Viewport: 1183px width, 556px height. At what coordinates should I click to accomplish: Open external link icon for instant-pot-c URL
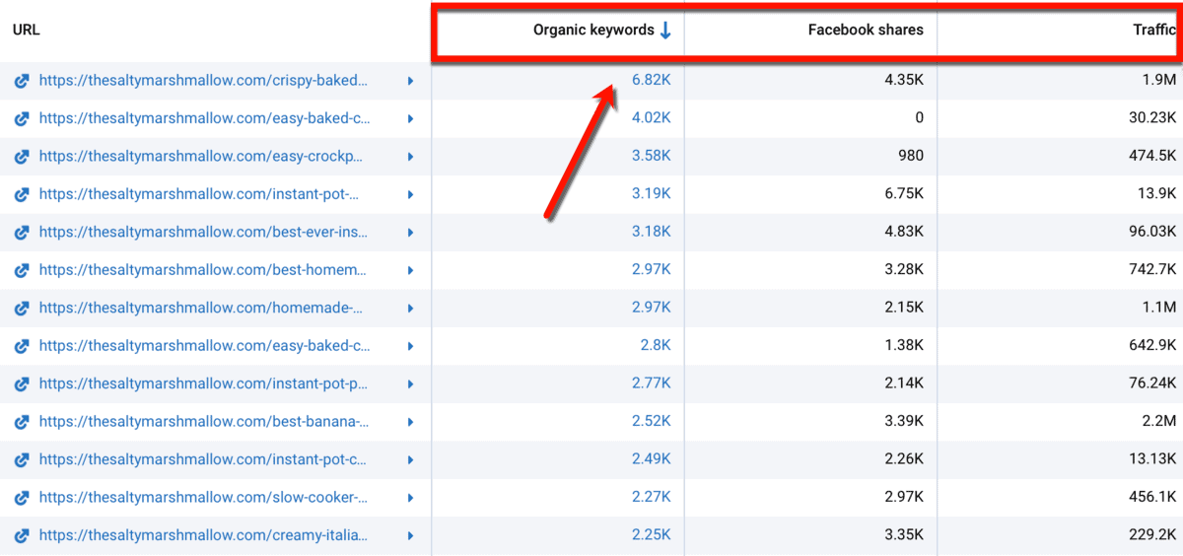[22, 459]
